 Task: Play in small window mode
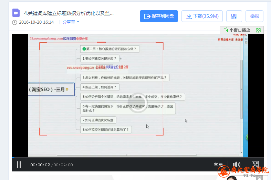tap(237, 30)
